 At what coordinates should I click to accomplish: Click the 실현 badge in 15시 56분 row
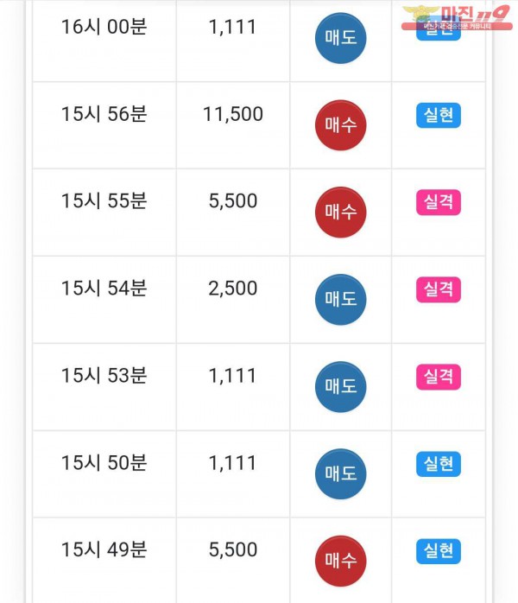click(439, 116)
